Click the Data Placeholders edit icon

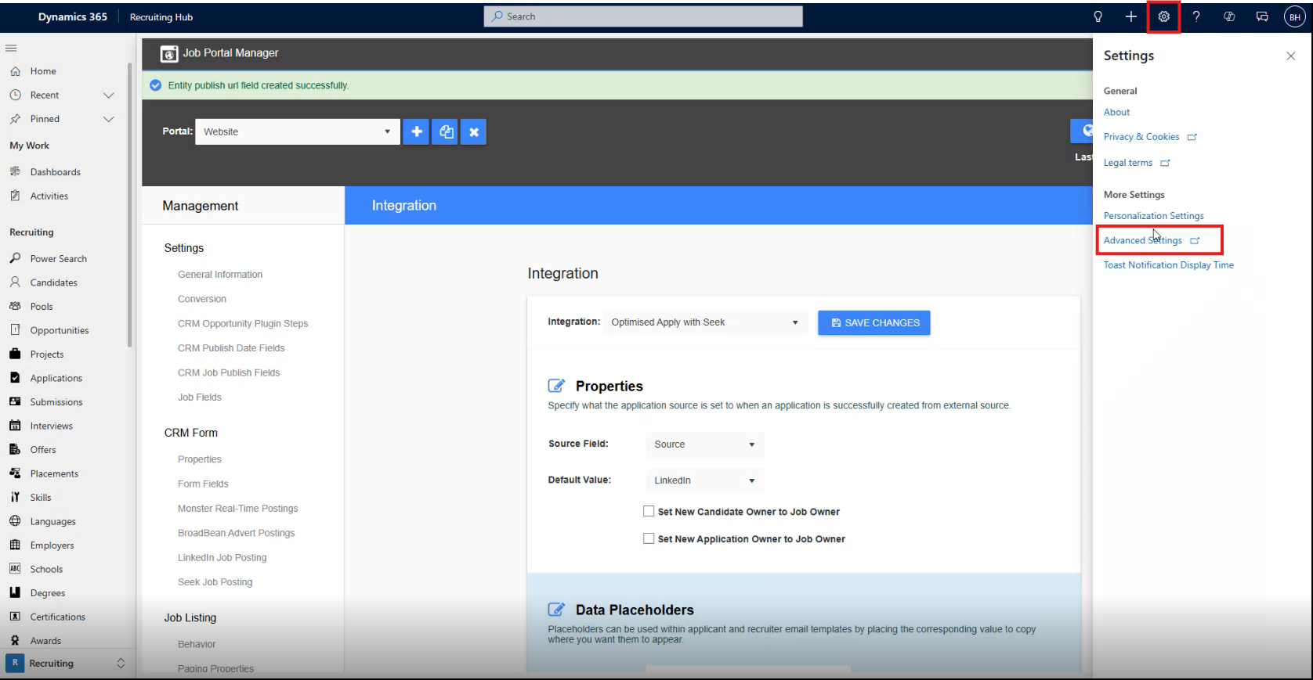pos(556,610)
